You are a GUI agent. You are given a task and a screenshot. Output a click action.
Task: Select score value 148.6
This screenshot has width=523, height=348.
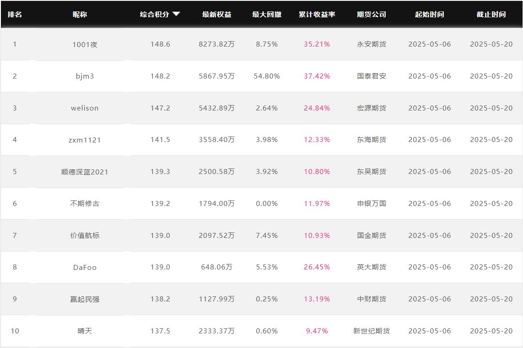160,44
